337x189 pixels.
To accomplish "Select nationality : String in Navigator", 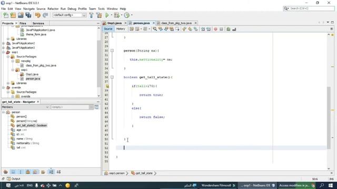I will click(28, 143).
